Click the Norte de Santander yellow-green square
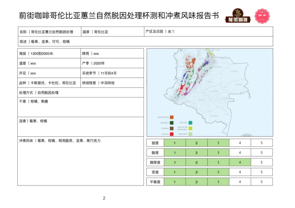 [x=190, y=128]
